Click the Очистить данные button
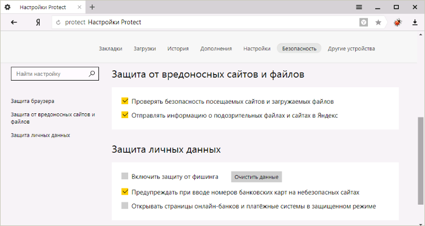425x226 pixels. [x=256, y=177]
